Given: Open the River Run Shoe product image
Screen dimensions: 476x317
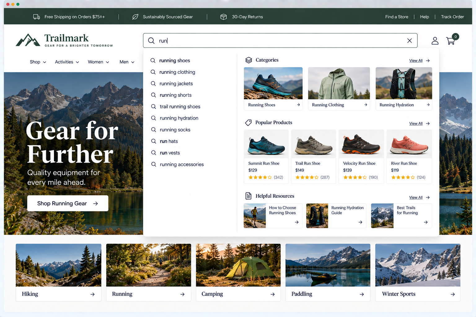Looking at the screenshot, I should coord(409,144).
